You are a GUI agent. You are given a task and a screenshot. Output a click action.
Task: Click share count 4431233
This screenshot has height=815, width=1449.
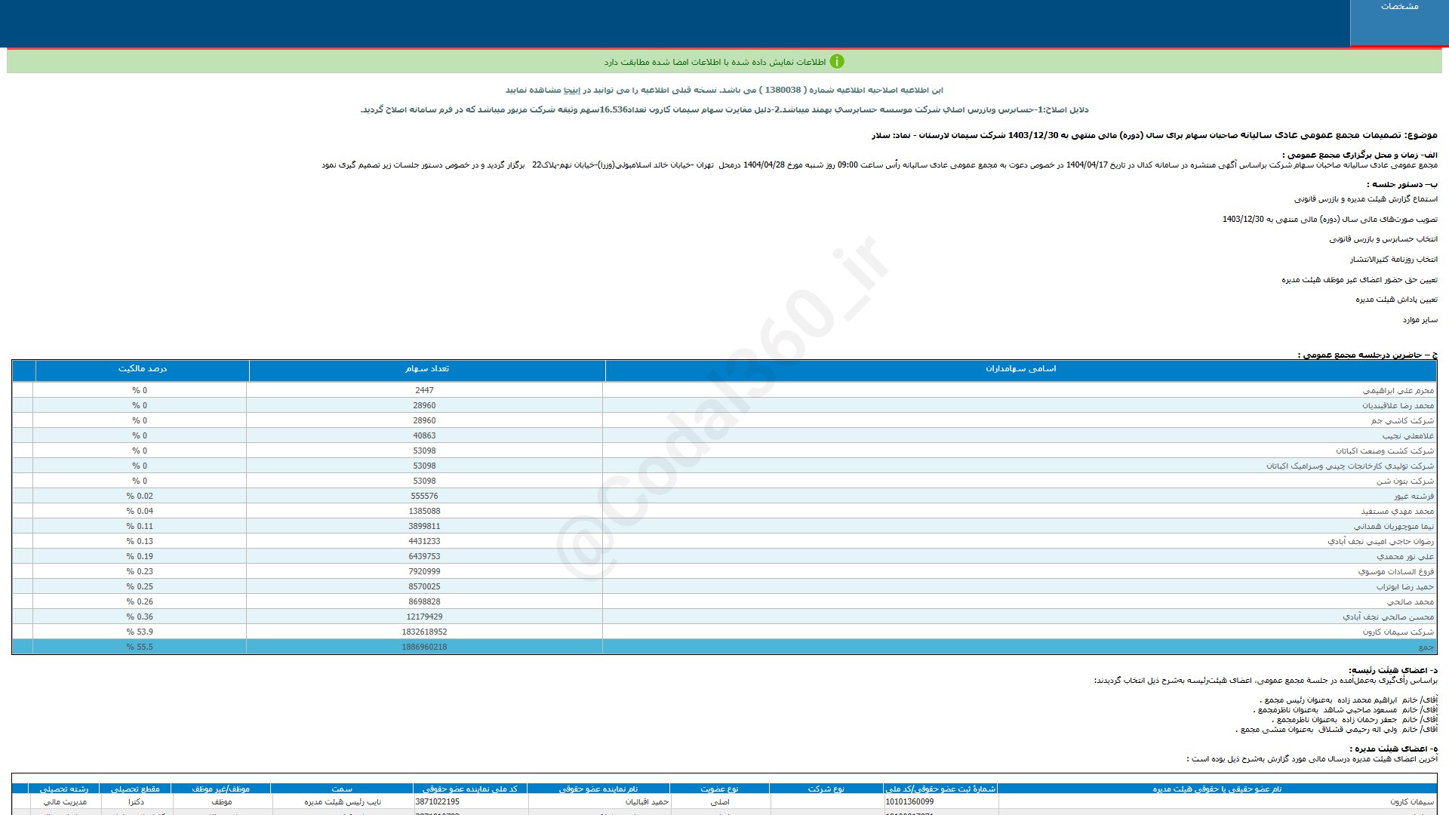(x=424, y=541)
